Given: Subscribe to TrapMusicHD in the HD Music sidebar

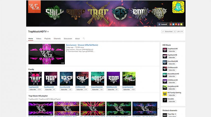Looking at the screenshot, I should coord(172,51).
